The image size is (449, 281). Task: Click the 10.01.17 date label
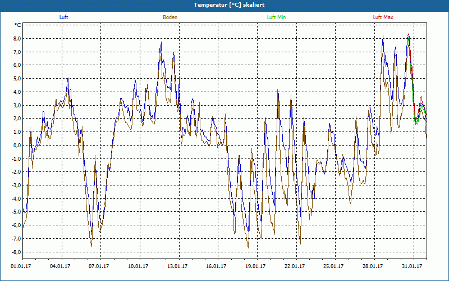[138, 266]
